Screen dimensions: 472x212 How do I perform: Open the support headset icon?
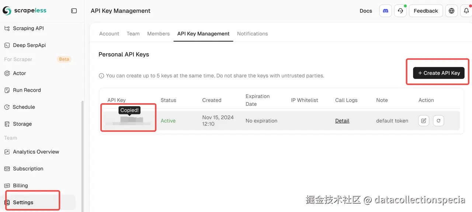400,11
